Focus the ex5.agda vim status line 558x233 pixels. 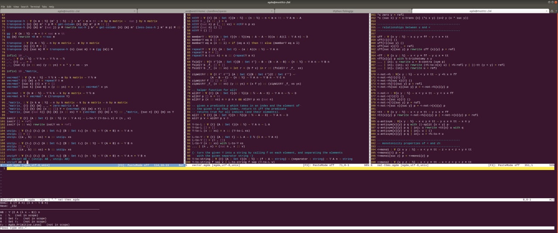(92, 165)
